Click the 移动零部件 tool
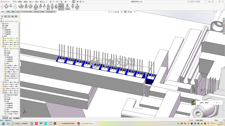The height and width of the screenshot is (126, 225). click(30, 6)
